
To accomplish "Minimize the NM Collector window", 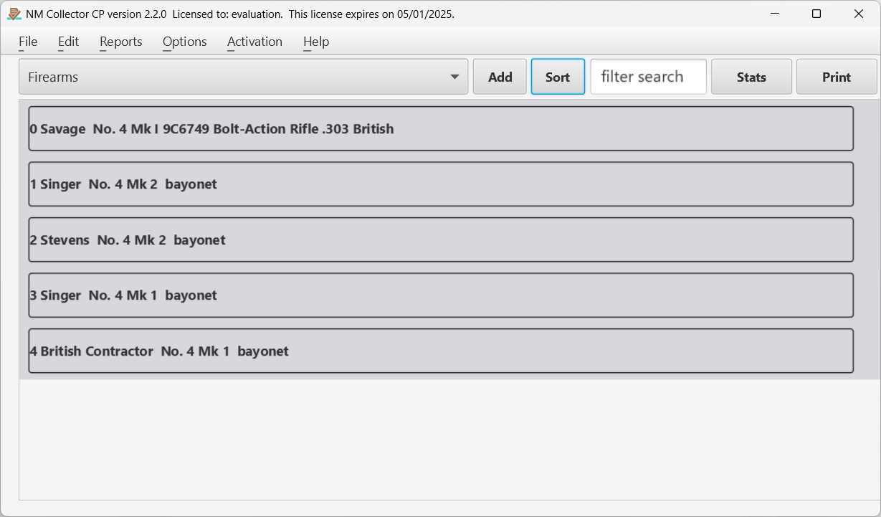I will (x=774, y=14).
